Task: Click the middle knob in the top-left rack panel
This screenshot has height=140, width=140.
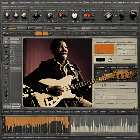Action: [x=16, y=16]
